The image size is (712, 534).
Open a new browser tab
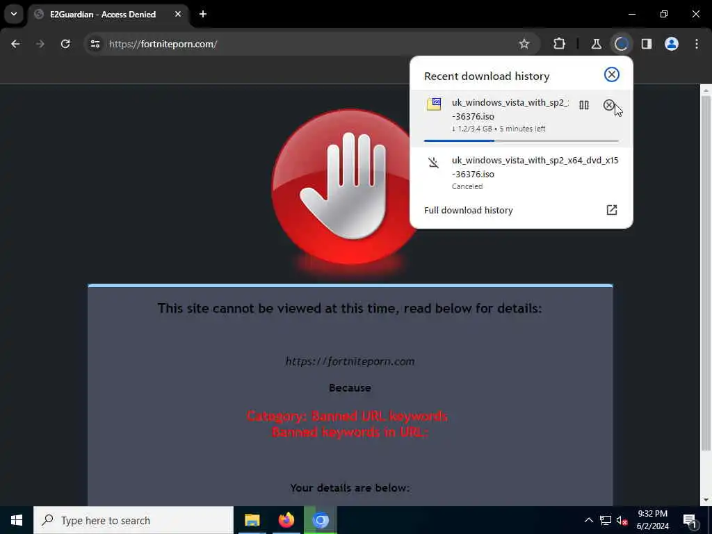203,14
